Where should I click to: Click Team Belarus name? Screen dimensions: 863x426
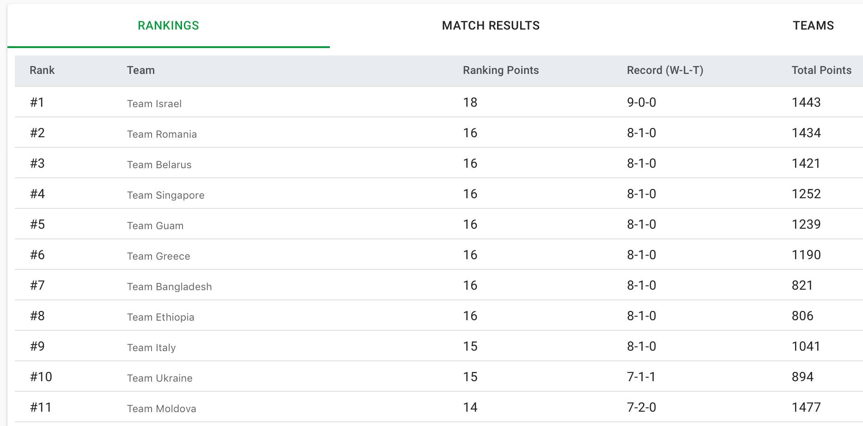point(159,164)
